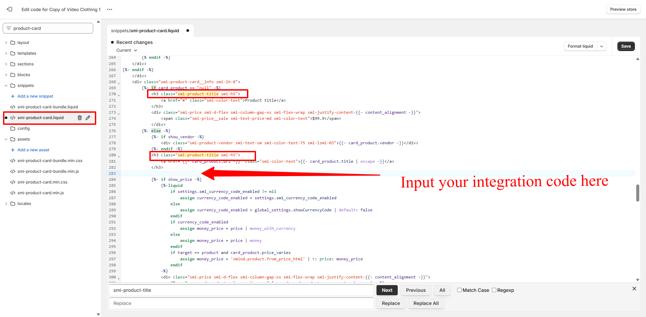The image size is (646, 317).
Task: Fold code at line 270
Action: click(x=118, y=95)
